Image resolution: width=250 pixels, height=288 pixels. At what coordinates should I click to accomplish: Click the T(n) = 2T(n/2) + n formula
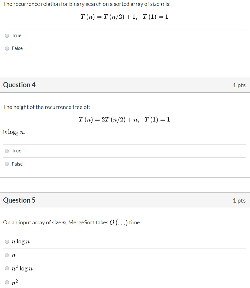pyautogui.click(x=124, y=119)
